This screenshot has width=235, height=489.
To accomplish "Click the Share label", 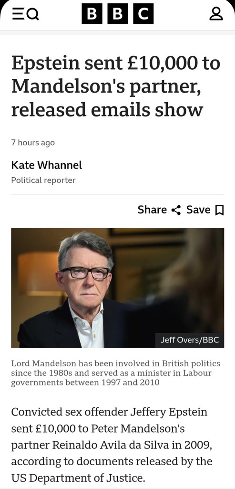I will [x=152, y=210].
